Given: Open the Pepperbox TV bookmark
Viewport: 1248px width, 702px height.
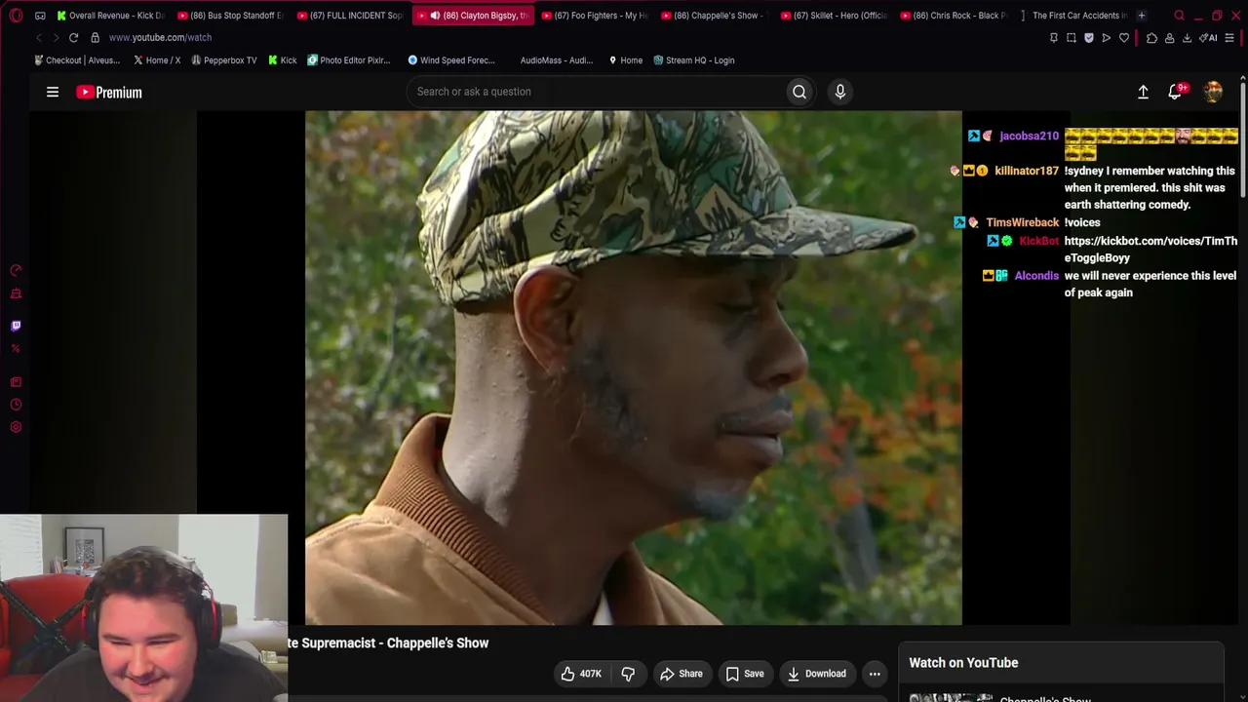Looking at the screenshot, I should 223,60.
